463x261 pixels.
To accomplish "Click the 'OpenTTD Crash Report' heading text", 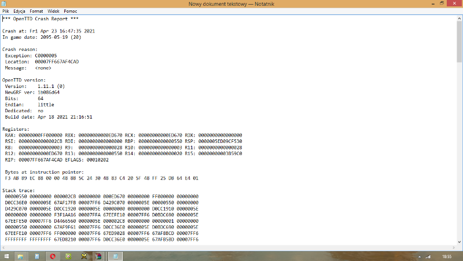I will click(40, 19).
